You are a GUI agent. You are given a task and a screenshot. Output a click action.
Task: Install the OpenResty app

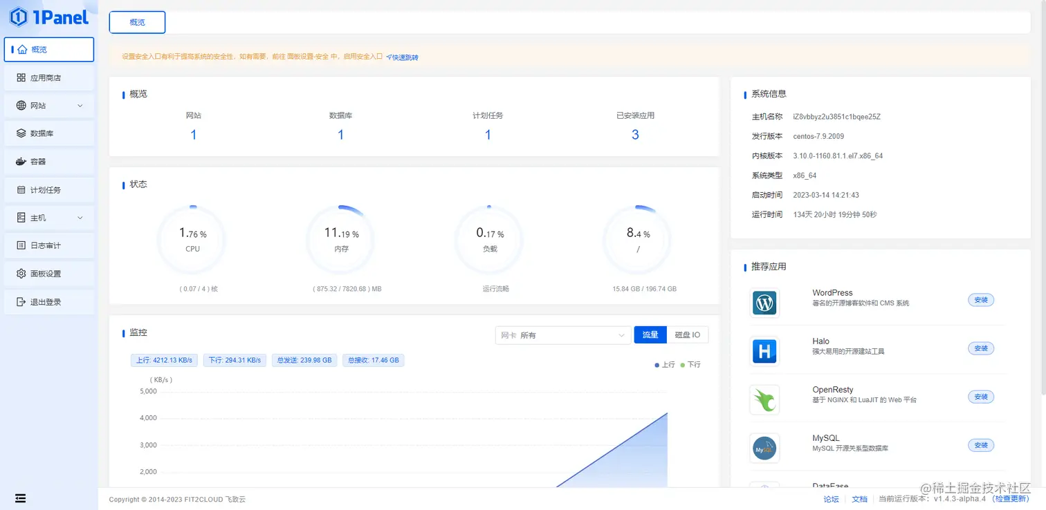pos(981,397)
